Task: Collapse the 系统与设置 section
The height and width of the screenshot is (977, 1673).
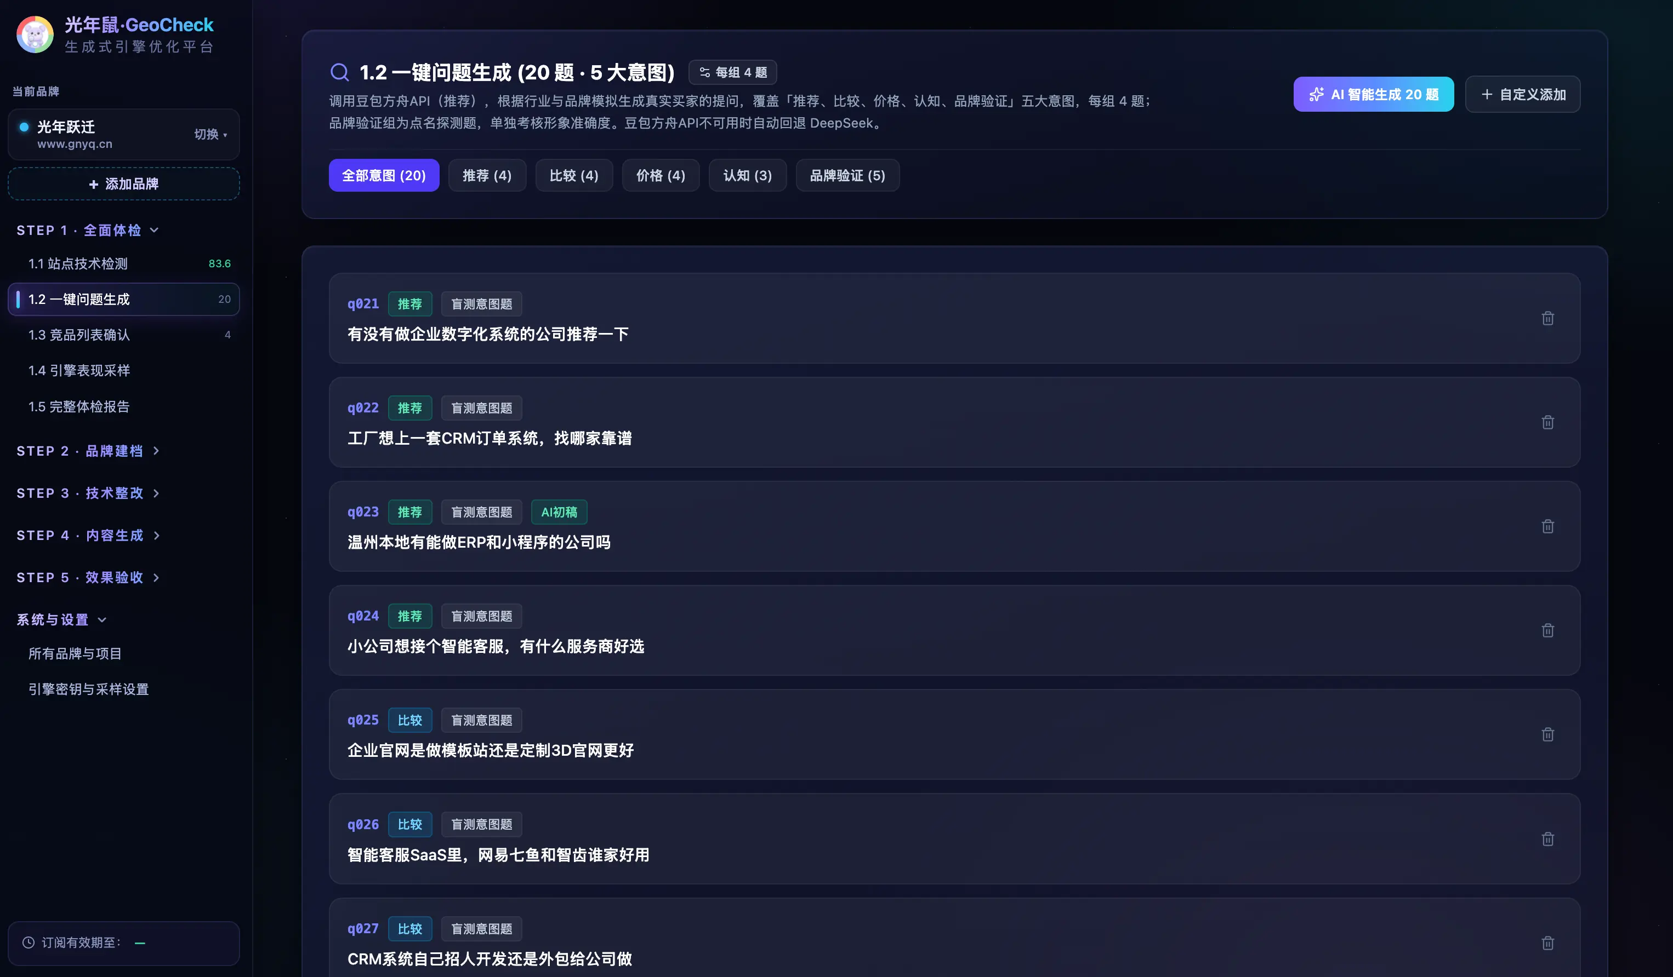Action: point(61,619)
